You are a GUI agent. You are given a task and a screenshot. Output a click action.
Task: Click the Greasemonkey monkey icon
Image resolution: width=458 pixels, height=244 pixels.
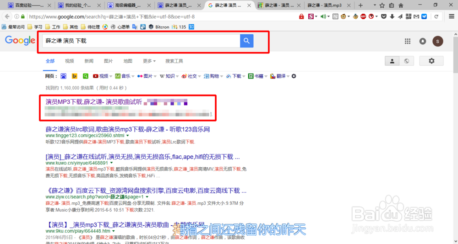[343, 16]
